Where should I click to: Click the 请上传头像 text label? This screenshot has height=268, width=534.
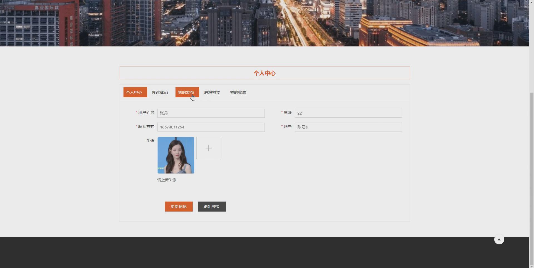[x=167, y=180]
